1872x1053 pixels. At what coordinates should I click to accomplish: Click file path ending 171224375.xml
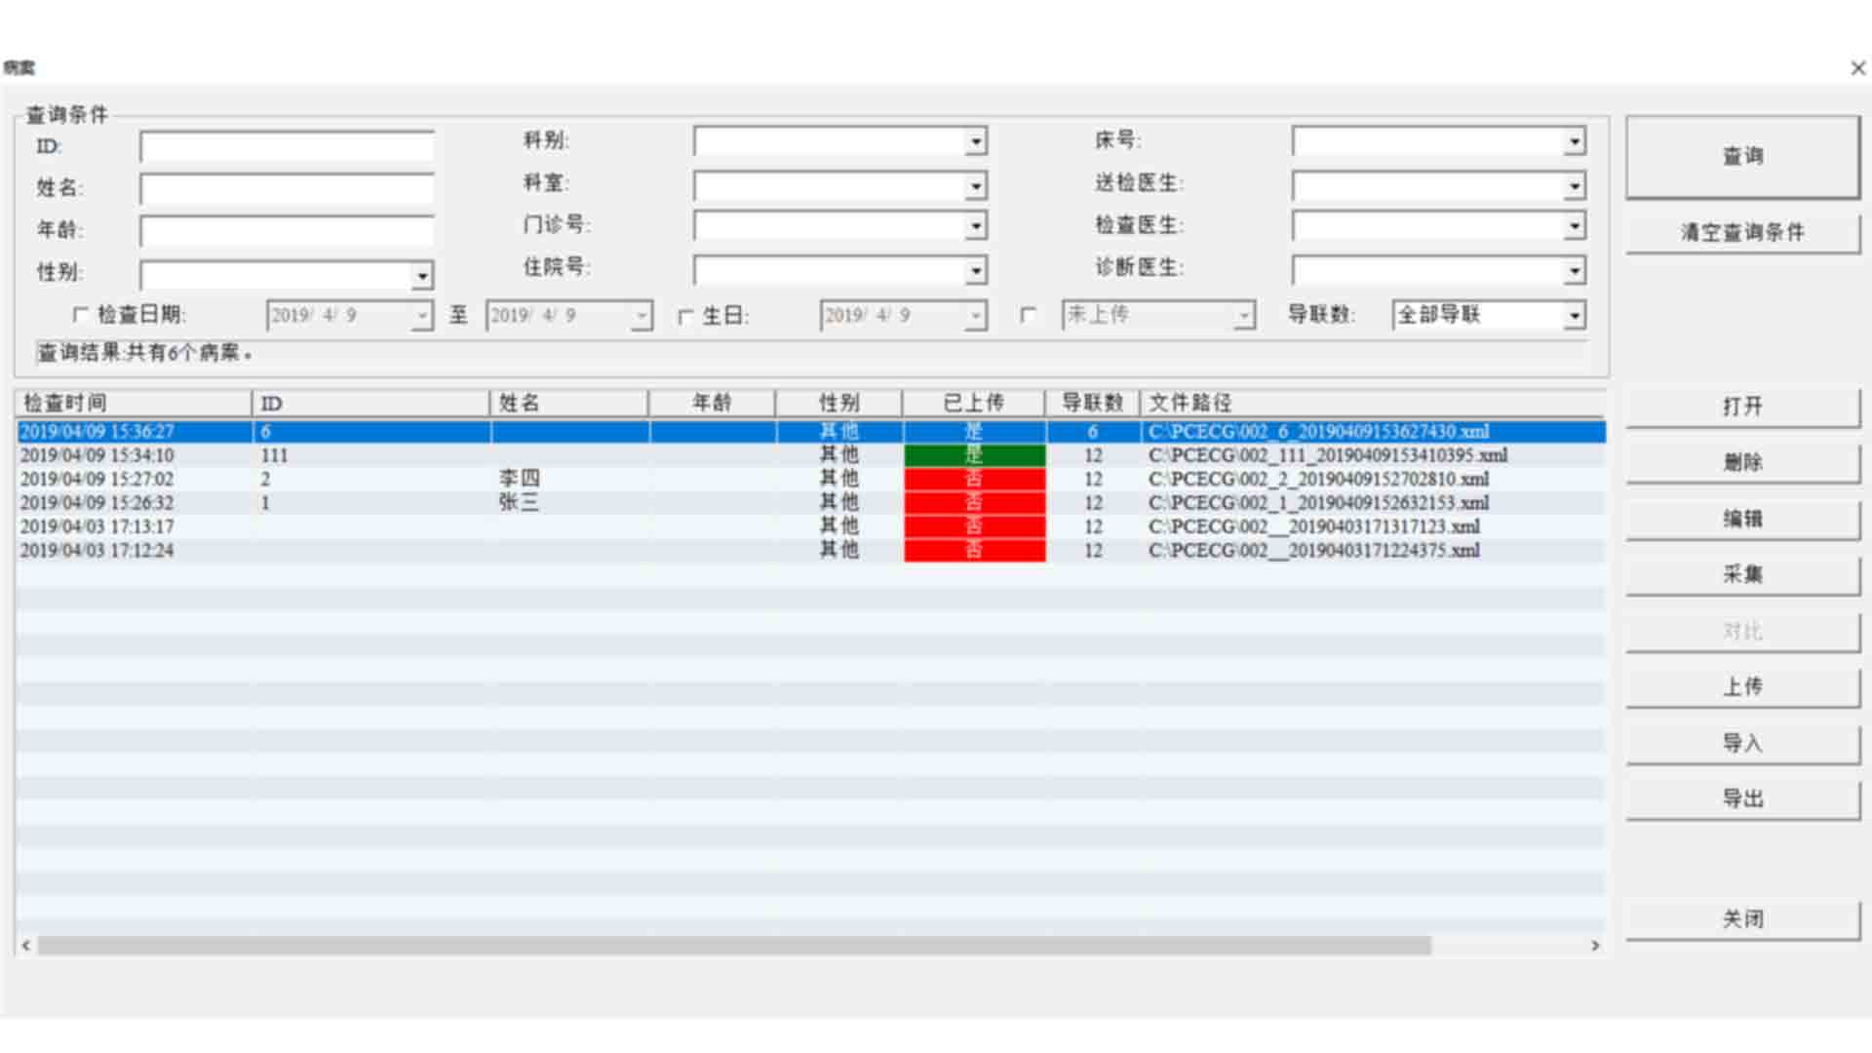coord(1314,550)
